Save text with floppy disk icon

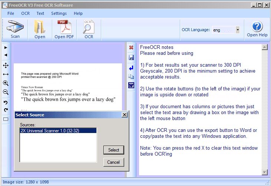[131, 57]
